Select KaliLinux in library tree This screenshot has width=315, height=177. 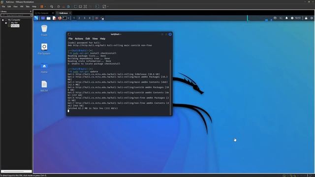[x=15, y=26]
